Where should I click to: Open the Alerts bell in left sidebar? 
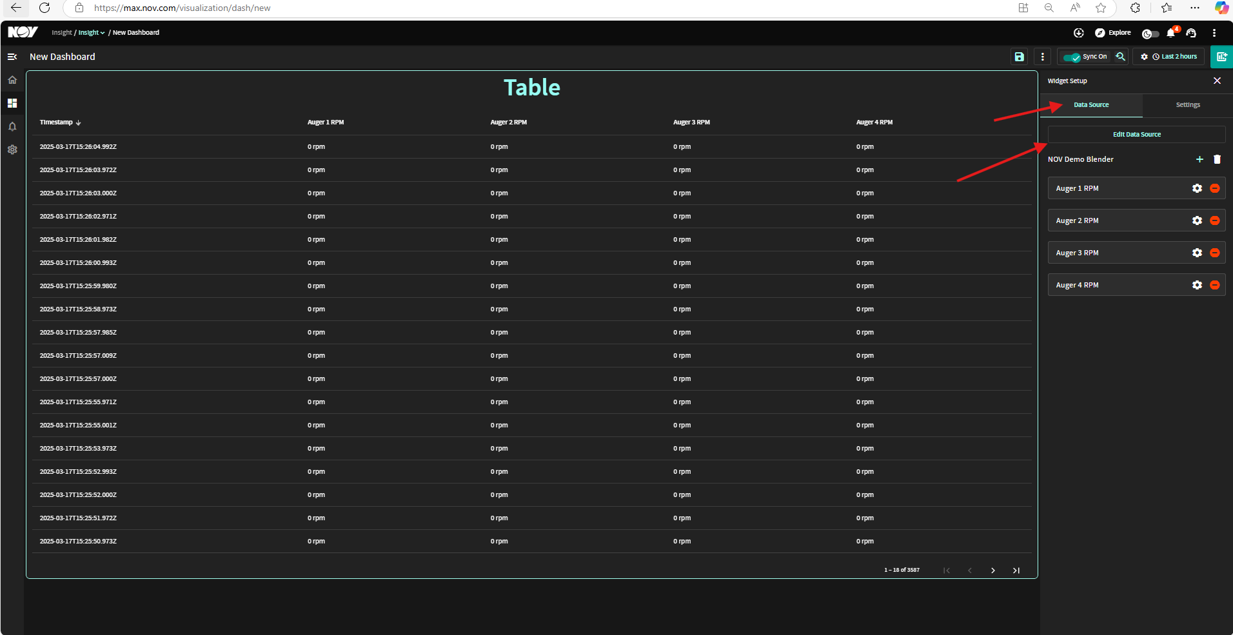tap(12, 126)
